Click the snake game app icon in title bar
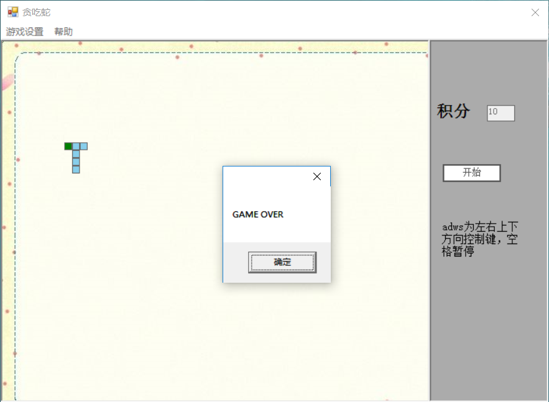549x402 pixels. [13, 12]
